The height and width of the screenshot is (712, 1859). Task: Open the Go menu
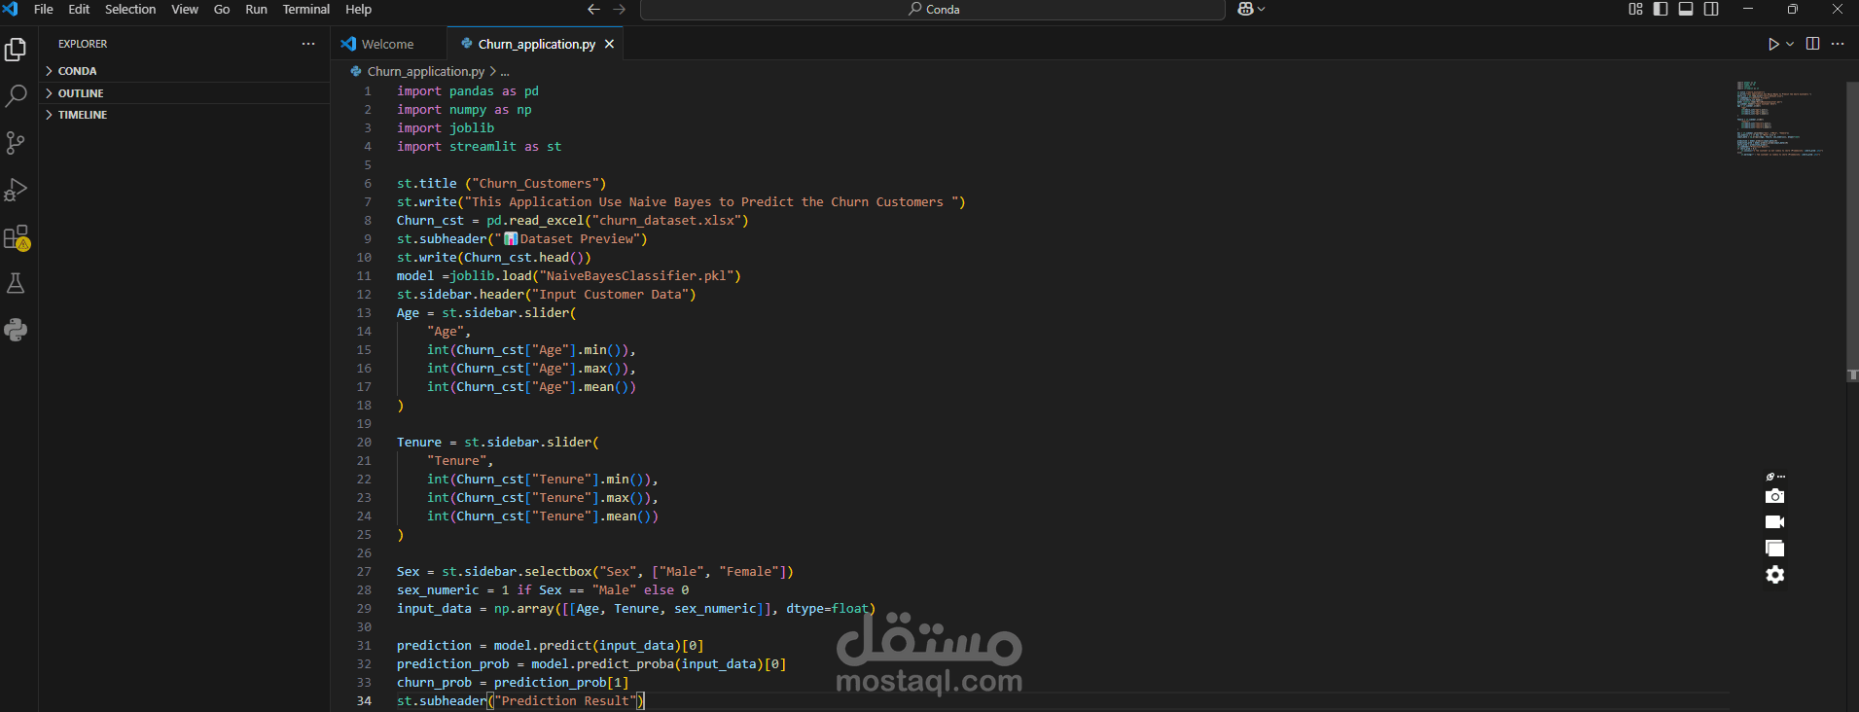tap(222, 9)
